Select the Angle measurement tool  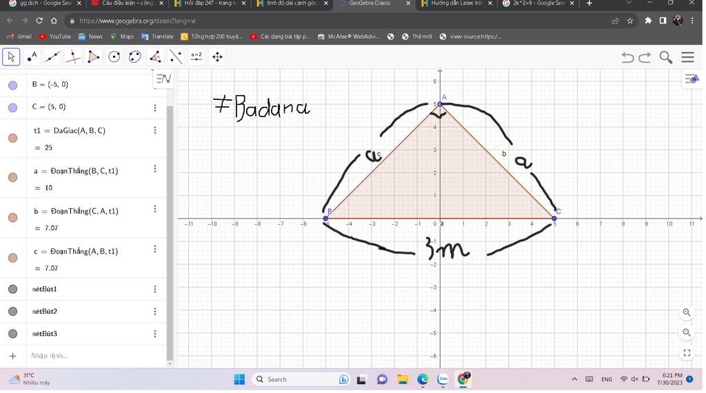coord(156,57)
